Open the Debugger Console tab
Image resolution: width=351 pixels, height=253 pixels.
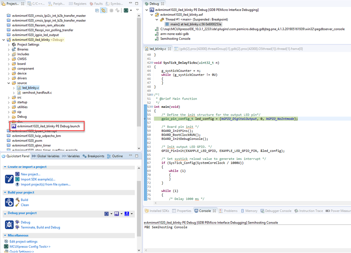276,211
